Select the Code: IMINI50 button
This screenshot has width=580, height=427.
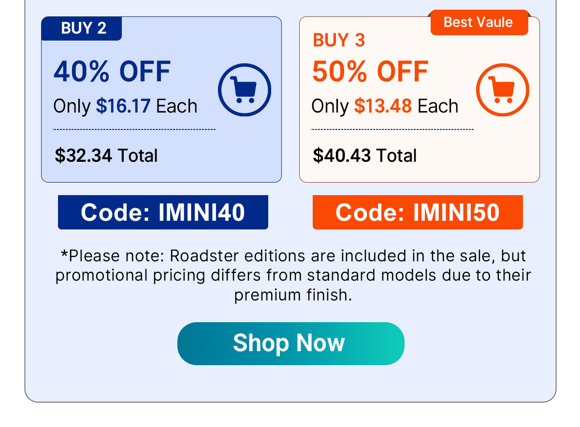pos(418,212)
